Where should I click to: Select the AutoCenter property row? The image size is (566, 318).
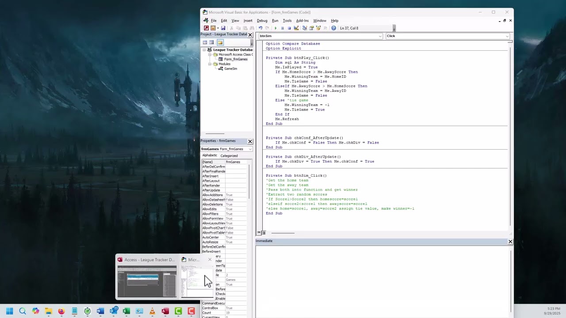(x=225, y=238)
